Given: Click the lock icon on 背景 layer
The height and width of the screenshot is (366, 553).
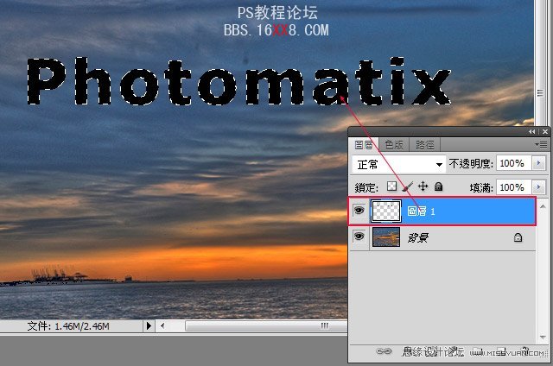Looking at the screenshot, I should pos(518,237).
